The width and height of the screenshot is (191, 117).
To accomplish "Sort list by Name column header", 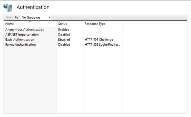I will (9, 24).
